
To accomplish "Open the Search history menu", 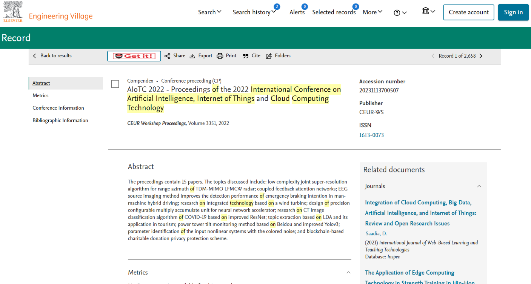I will 254,12.
